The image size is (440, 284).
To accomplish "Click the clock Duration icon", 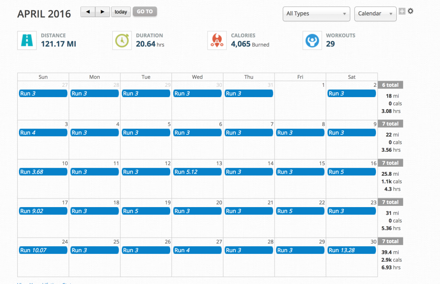I will click(x=122, y=40).
